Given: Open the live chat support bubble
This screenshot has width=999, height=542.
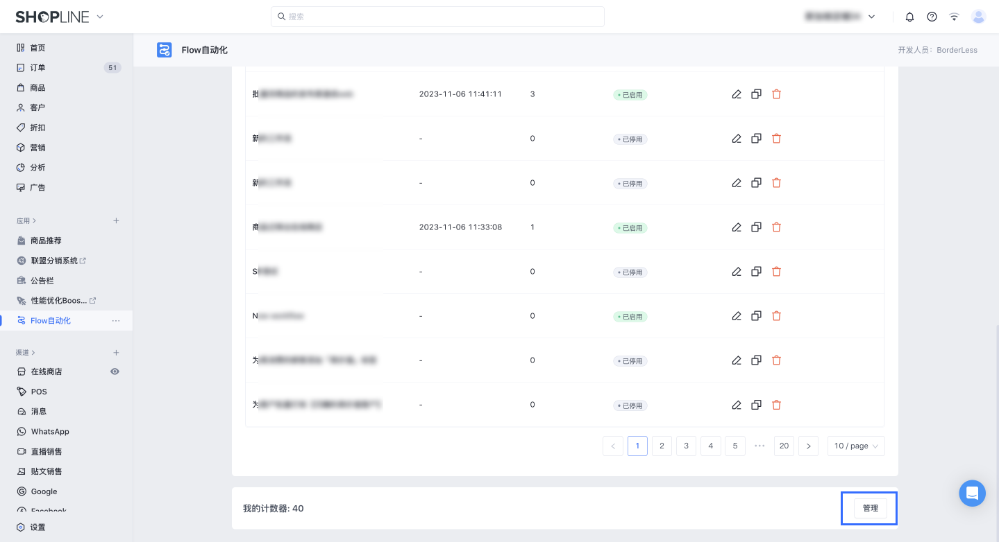Looking at the screenshot, I should point(972,493).
